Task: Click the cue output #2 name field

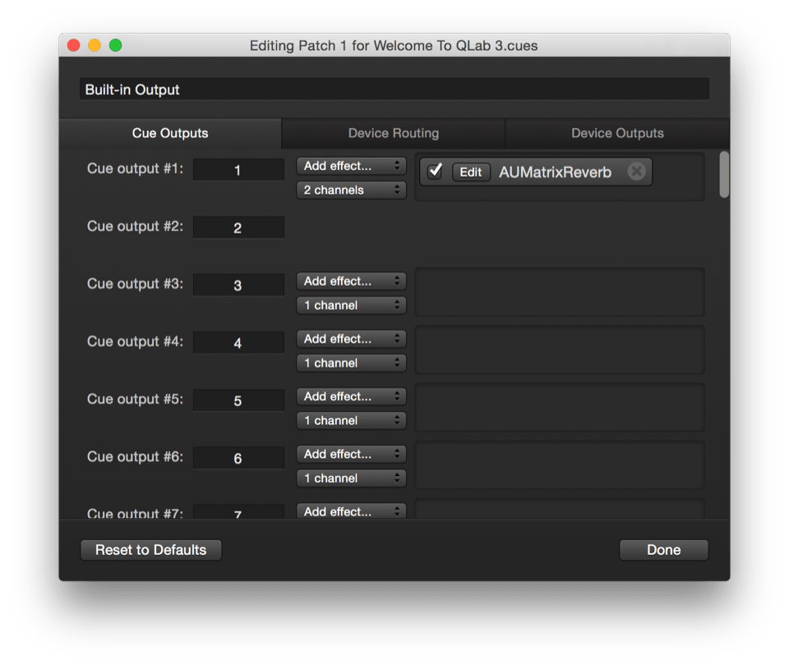Action: pyautogui.click(x=238, y=228)
